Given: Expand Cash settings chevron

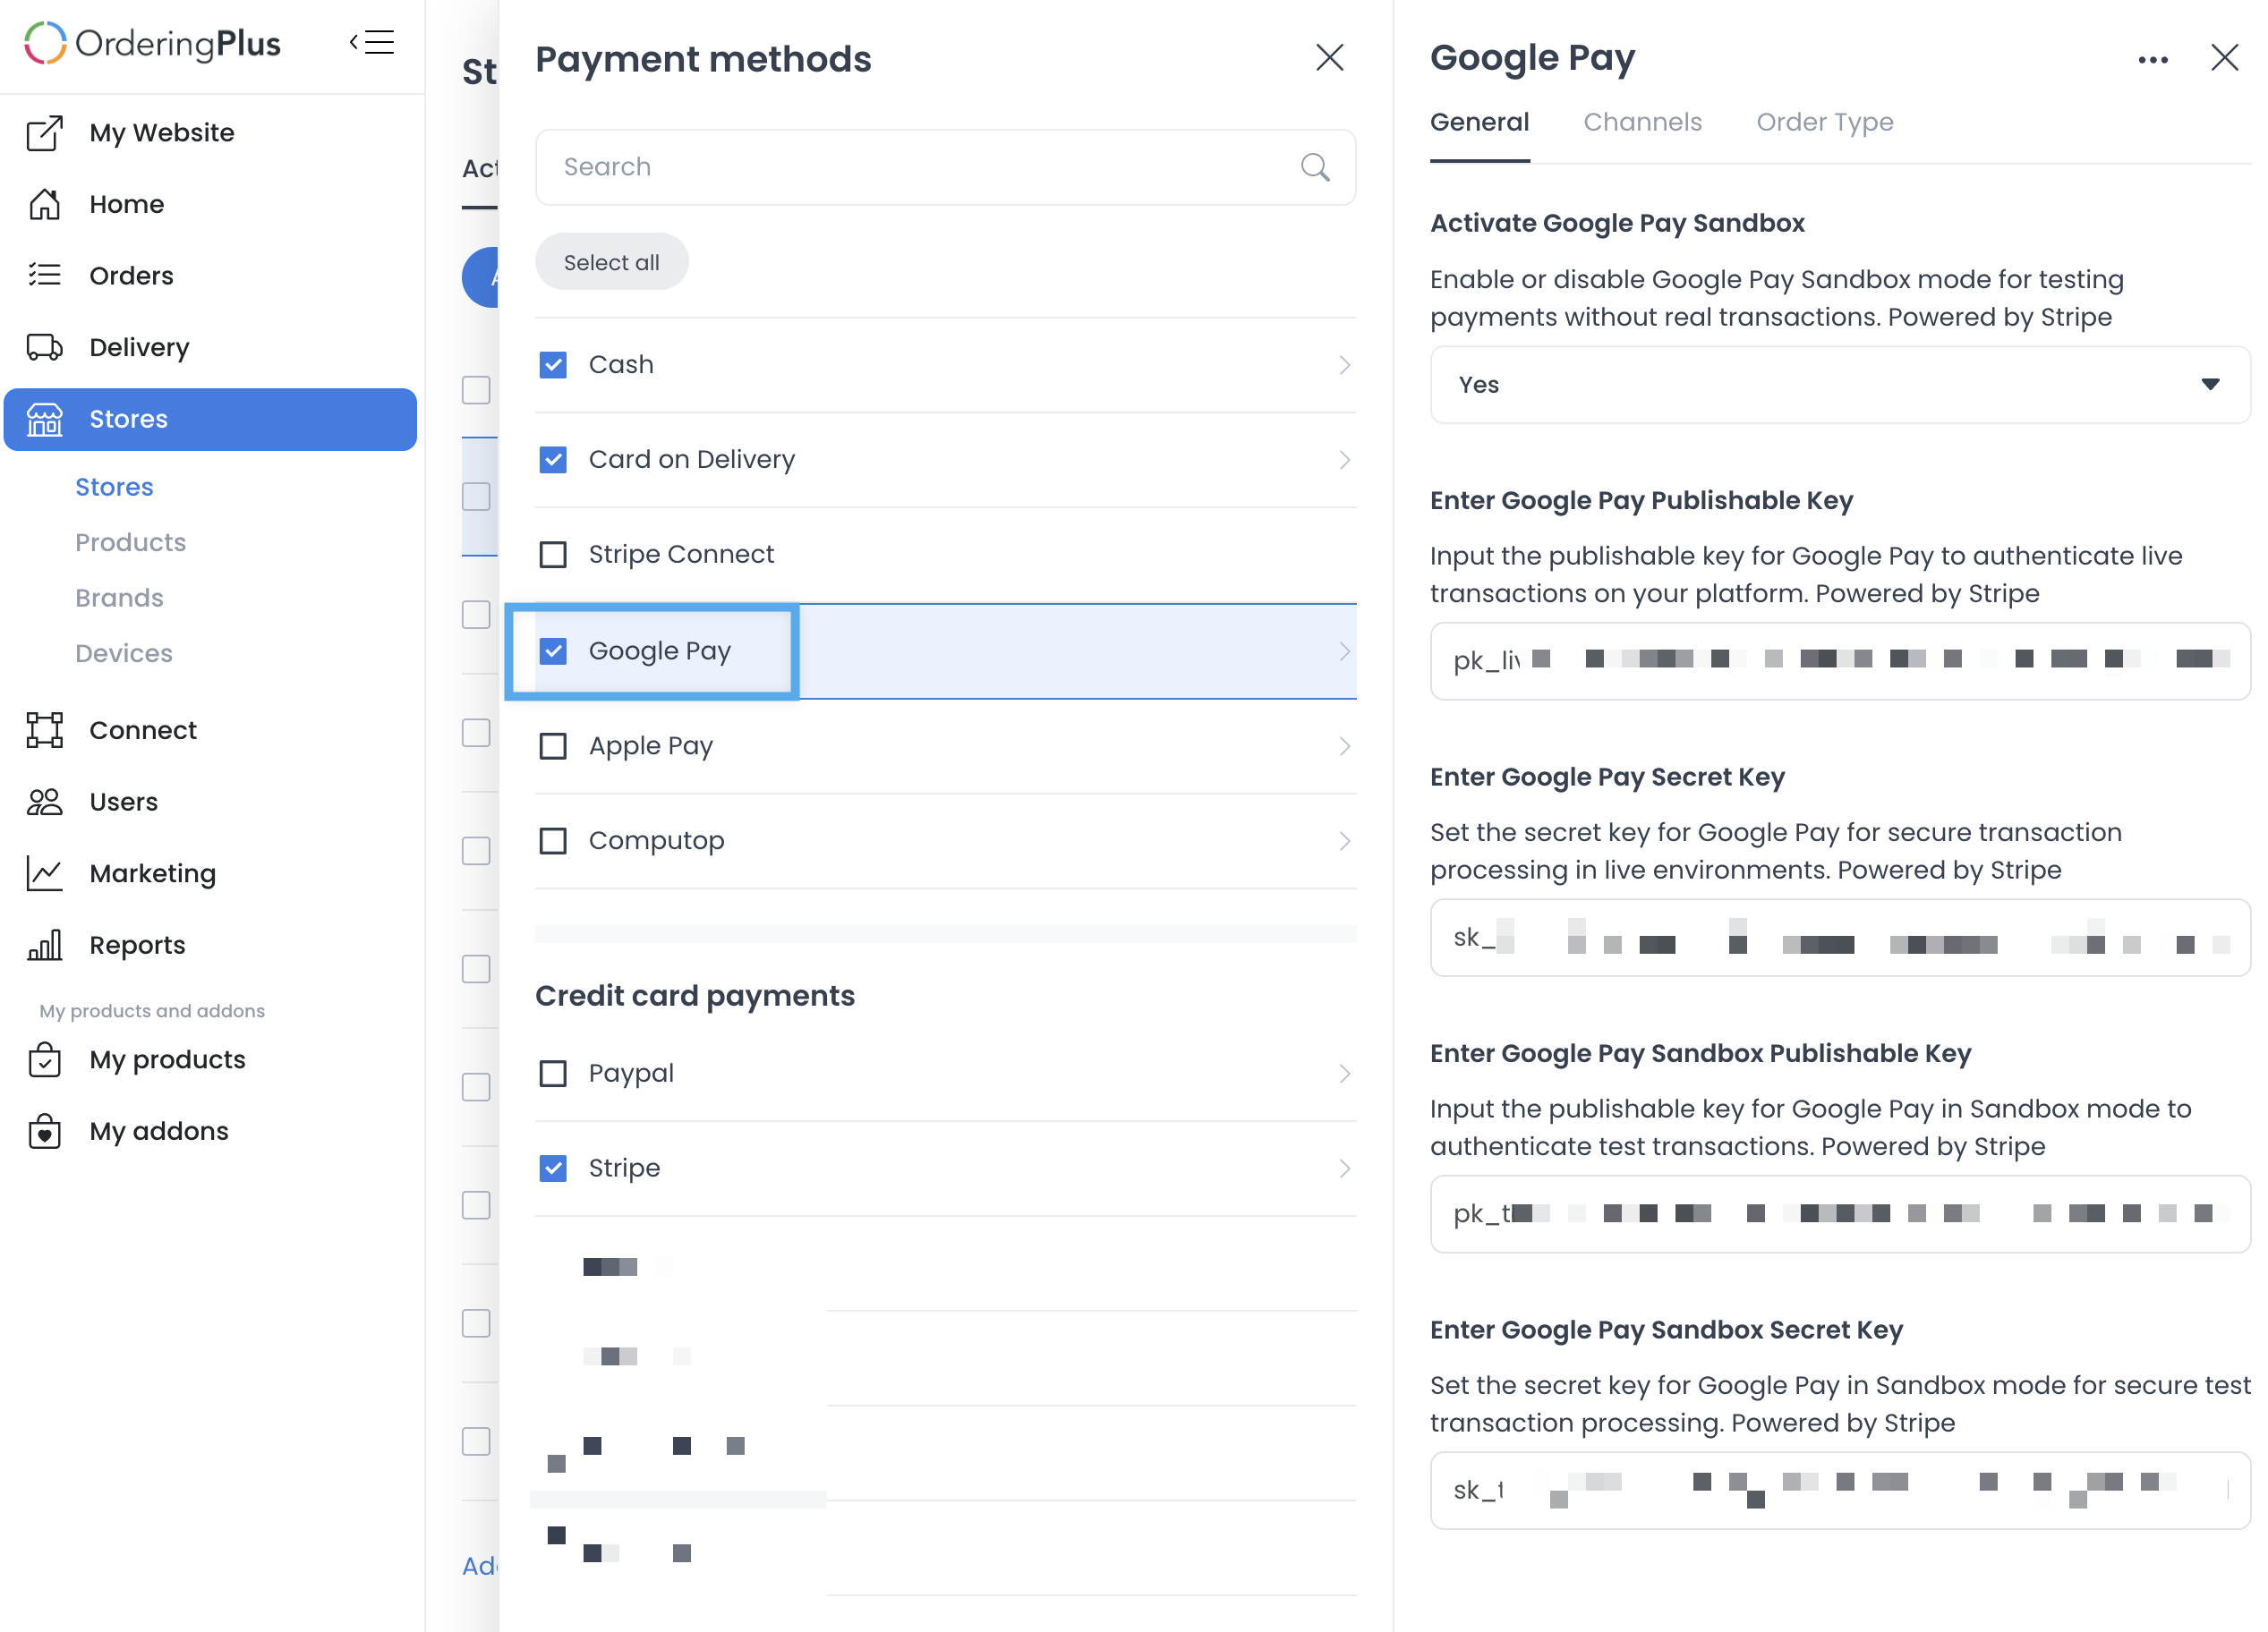Looking at the screenshot, I should tap(1344, 365).
